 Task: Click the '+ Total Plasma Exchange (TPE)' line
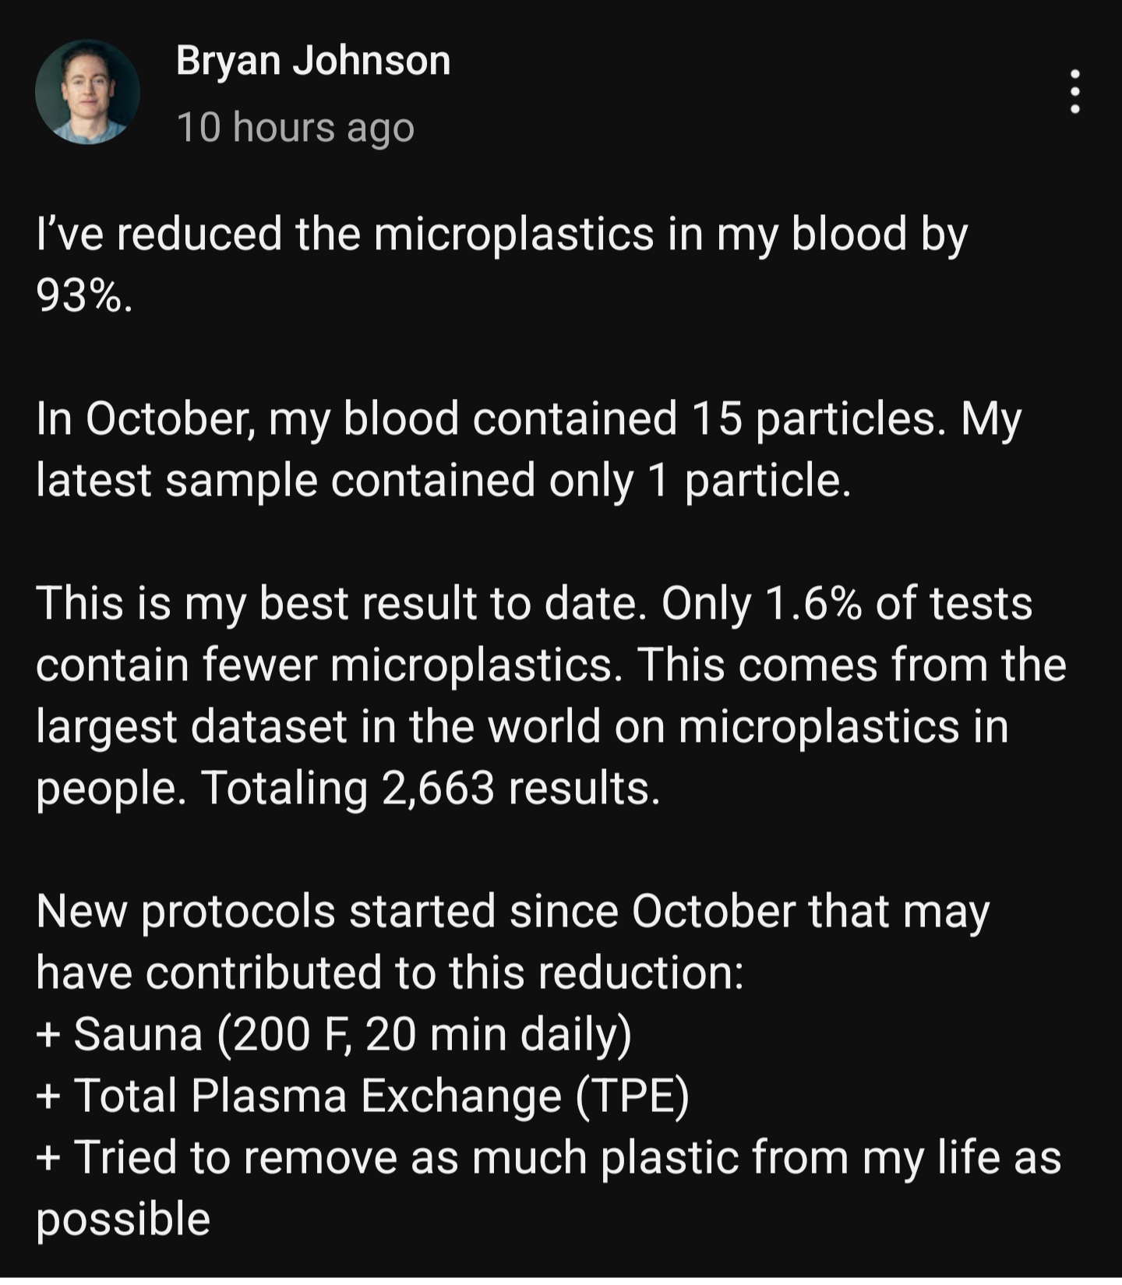pos(362,1097)
